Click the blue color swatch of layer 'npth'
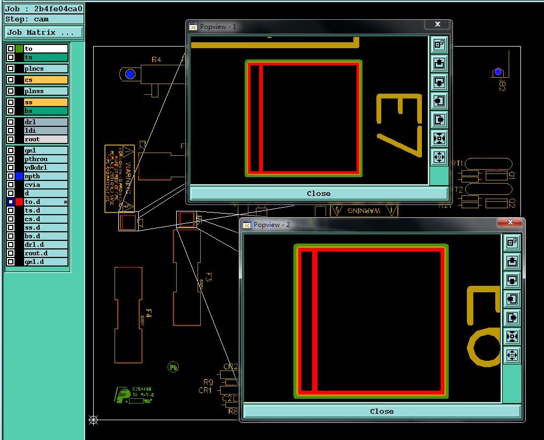The image size is (544, 440). [19, 176]
